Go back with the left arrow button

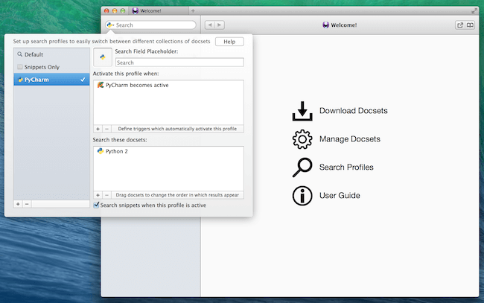click(x=210, y=25)
